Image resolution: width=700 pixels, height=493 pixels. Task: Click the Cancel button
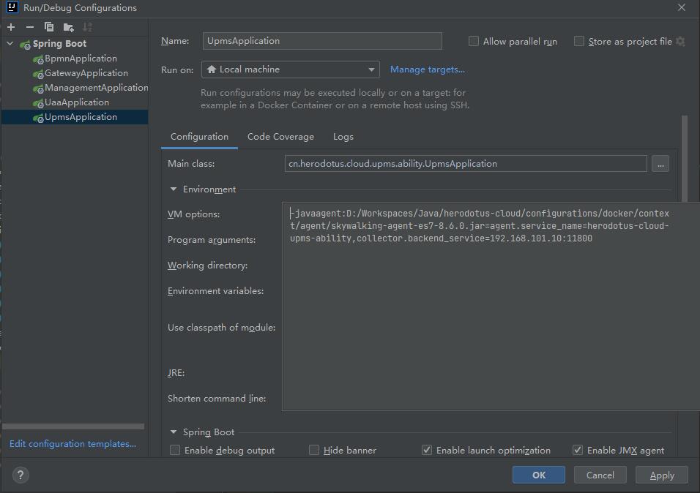point(600,475)
